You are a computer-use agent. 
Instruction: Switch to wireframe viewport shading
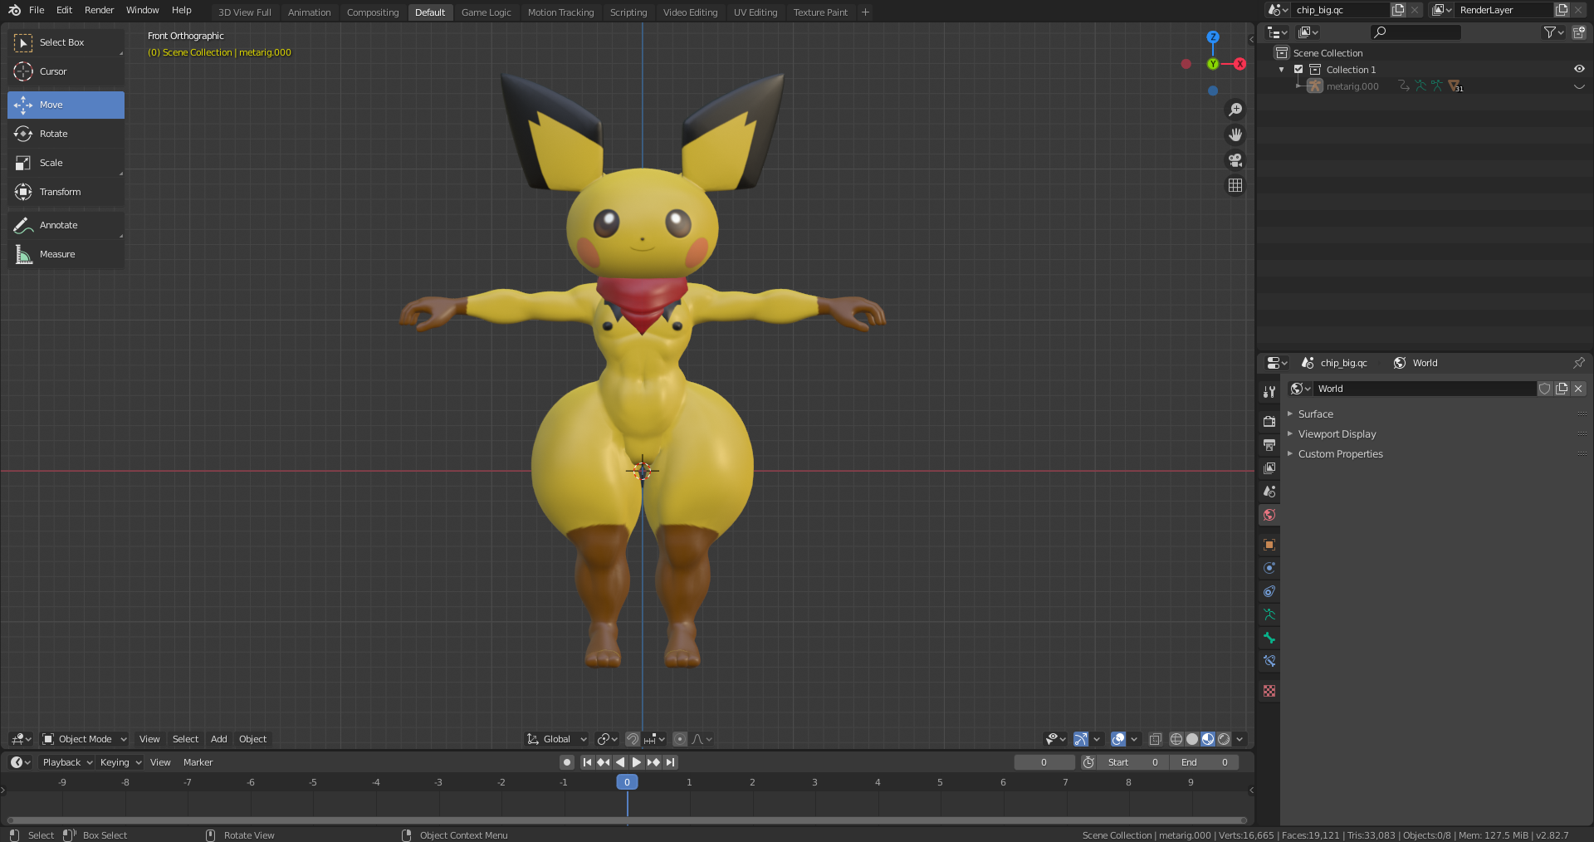point(1176,739)
